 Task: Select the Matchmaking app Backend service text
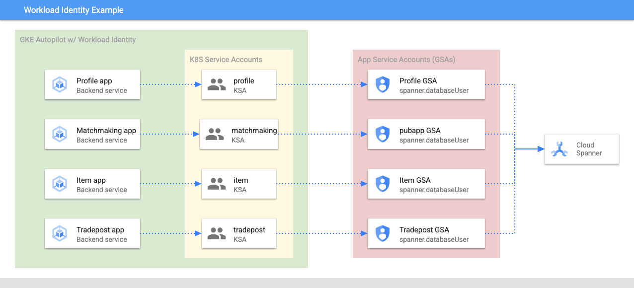[102, 141]
